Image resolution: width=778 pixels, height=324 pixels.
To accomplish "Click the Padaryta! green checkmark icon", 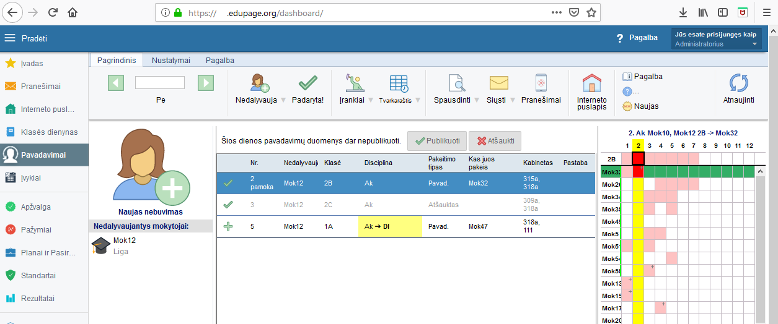I will pos(307,83).
